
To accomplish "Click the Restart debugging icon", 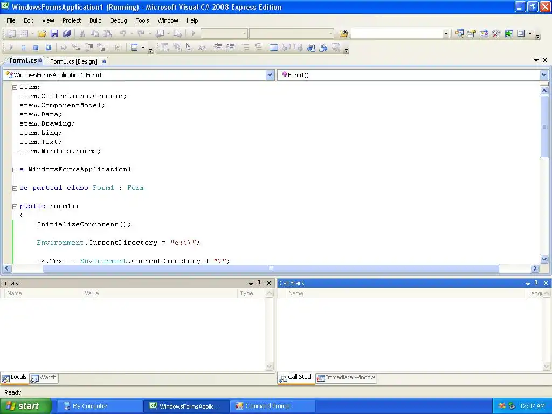I will 48,47.
